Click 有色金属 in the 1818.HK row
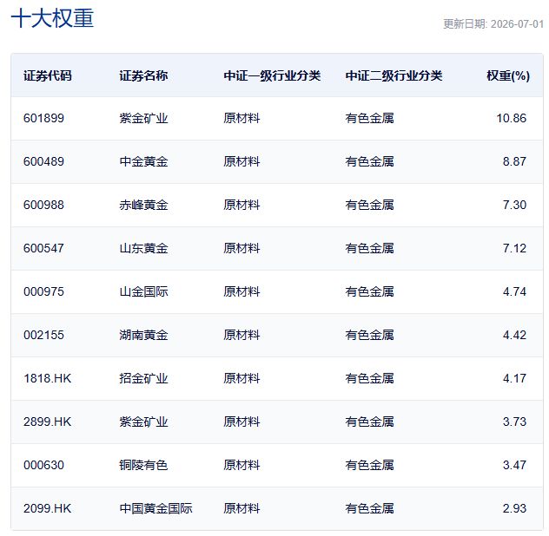 click(x=370, y=378)
